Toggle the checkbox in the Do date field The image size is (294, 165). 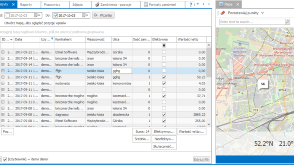56,16
